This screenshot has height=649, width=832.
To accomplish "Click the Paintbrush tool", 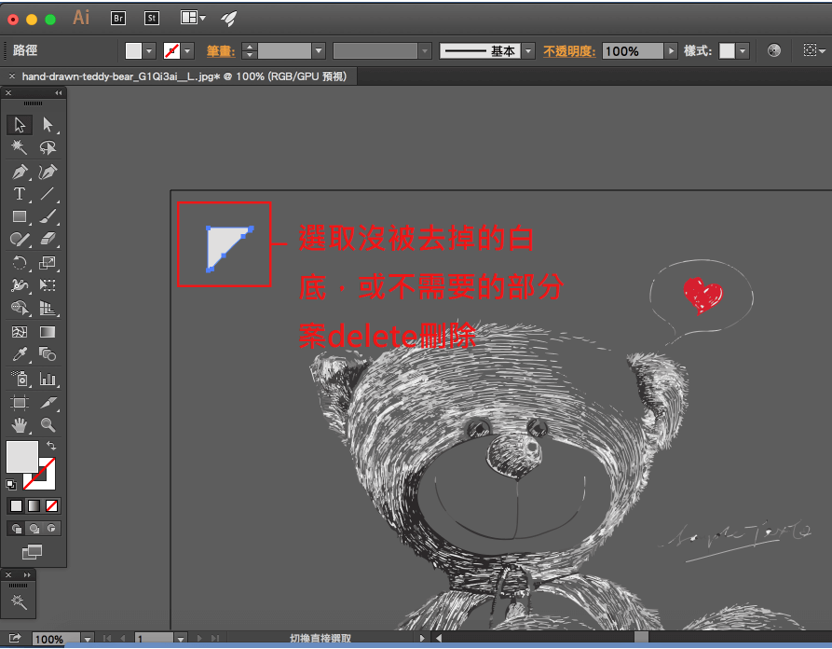I will click(x=48, y=216).
